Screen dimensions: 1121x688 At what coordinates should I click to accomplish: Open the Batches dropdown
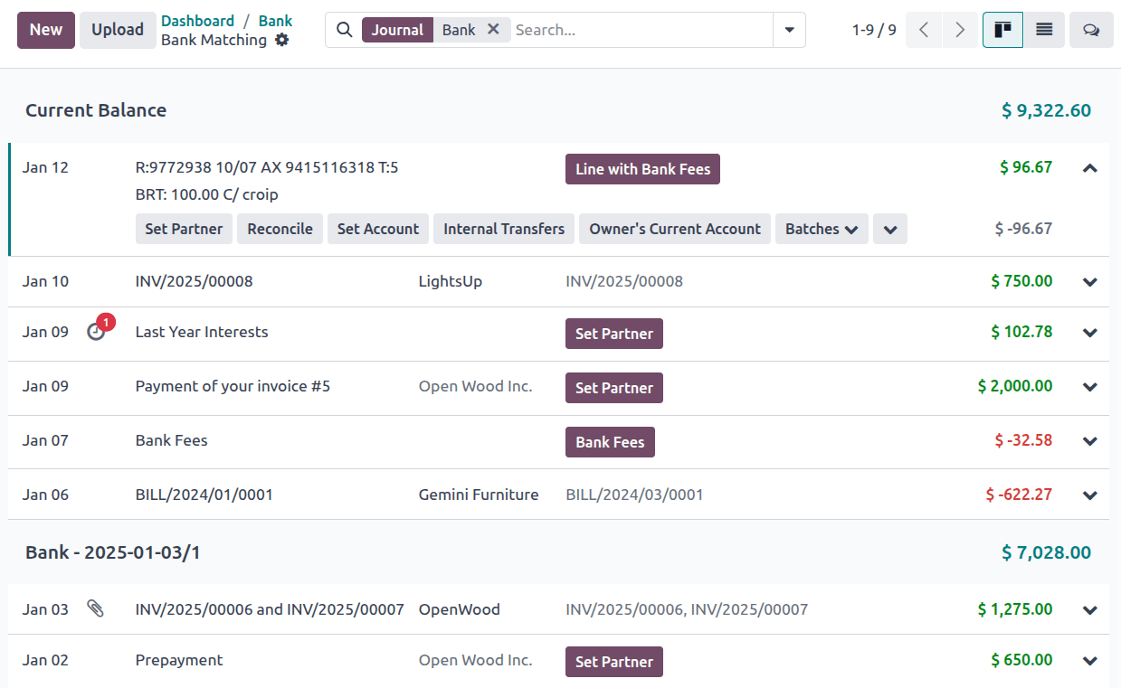coord(821,229)
